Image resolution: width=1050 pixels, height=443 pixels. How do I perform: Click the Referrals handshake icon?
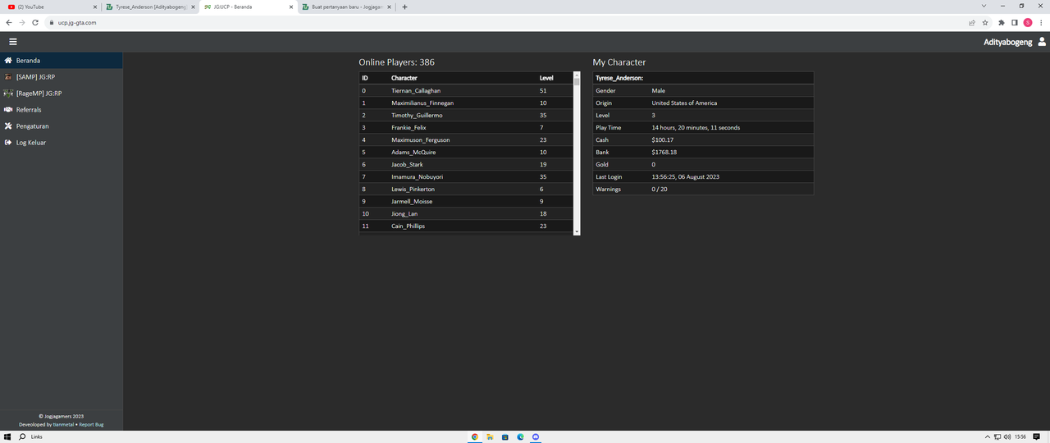pos(8,110)
